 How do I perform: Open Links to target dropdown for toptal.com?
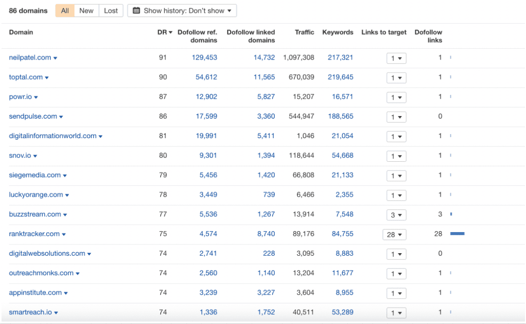[x=396, y=78]
